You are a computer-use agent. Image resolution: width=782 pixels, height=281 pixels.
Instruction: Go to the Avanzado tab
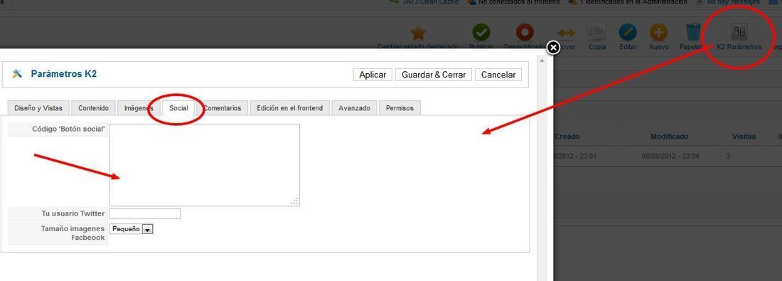pos(354,108)
